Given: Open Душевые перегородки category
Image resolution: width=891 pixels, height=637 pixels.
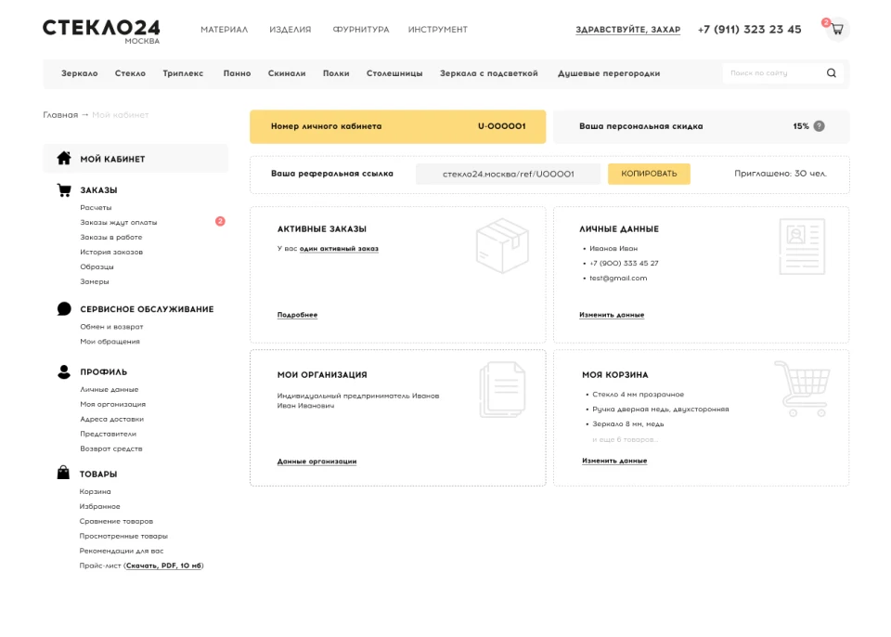Looking at the screenshot, I should [609, 73].
